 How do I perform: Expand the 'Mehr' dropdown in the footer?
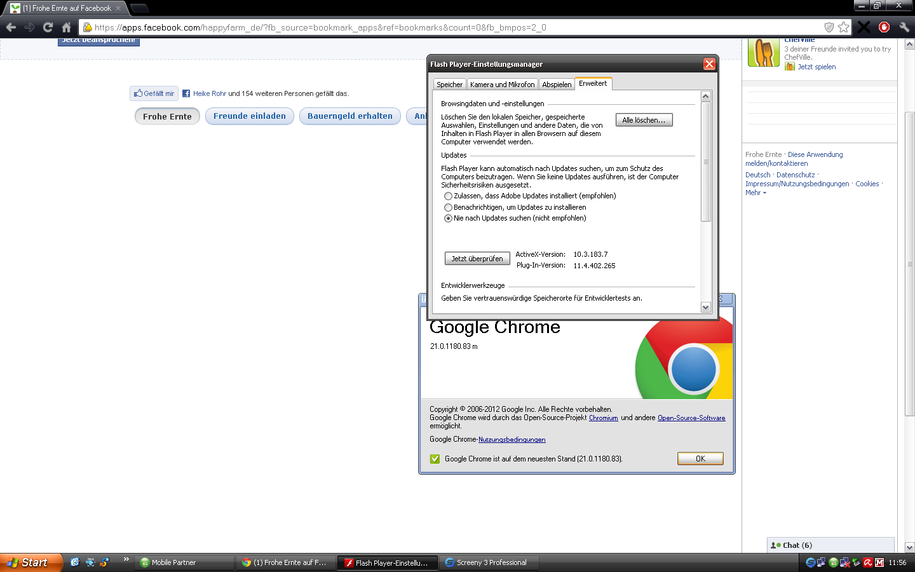tap(756, 193)
